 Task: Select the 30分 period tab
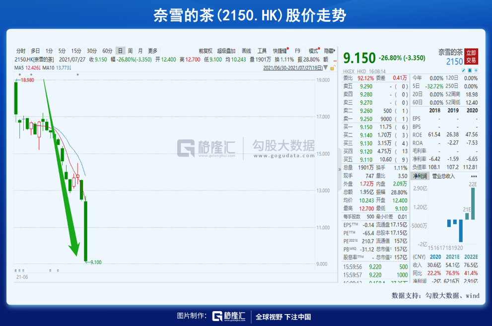(x=92, y=51)
